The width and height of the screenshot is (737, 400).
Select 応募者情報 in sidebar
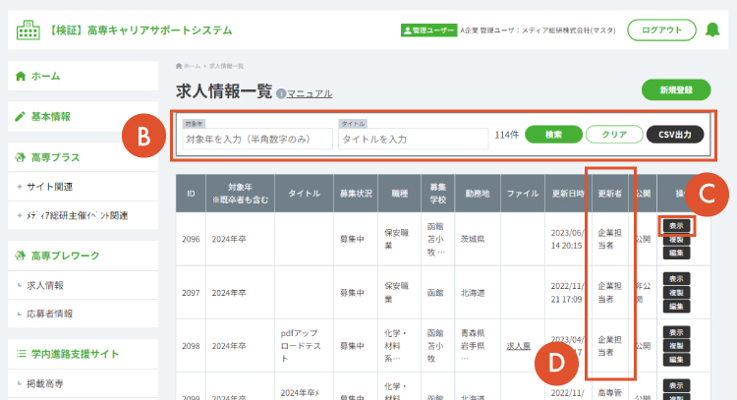(x=84, y=314)
